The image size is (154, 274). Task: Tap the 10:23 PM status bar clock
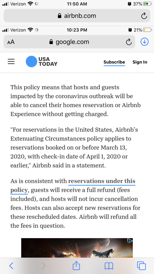[x=77, y=30]
